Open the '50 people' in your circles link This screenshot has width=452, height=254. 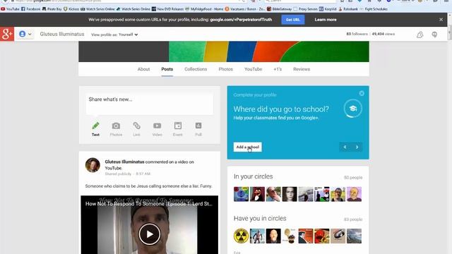tap(353, 177)
